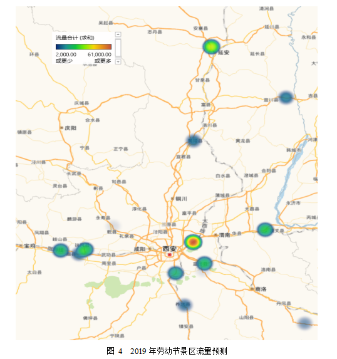
Task: Select the blue hotspot near 宜川县
Action: [x=286, y=98]
